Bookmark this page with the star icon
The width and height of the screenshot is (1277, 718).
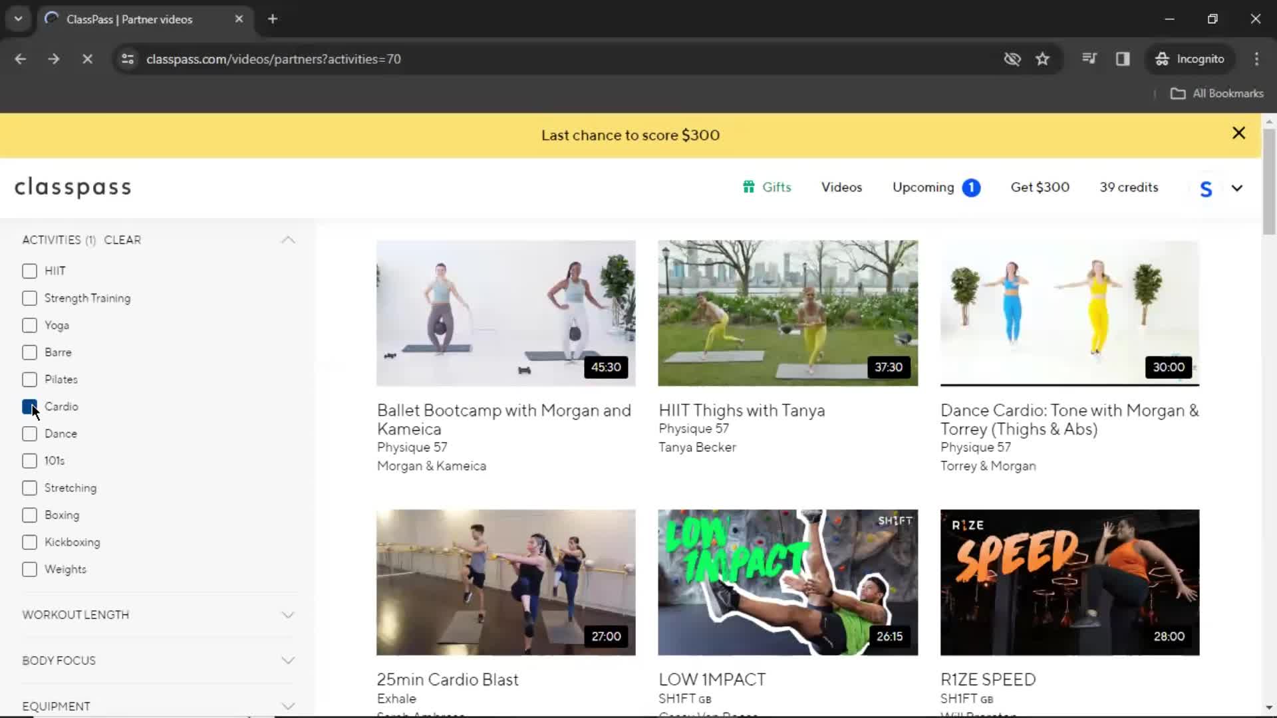pos(1042,59)
